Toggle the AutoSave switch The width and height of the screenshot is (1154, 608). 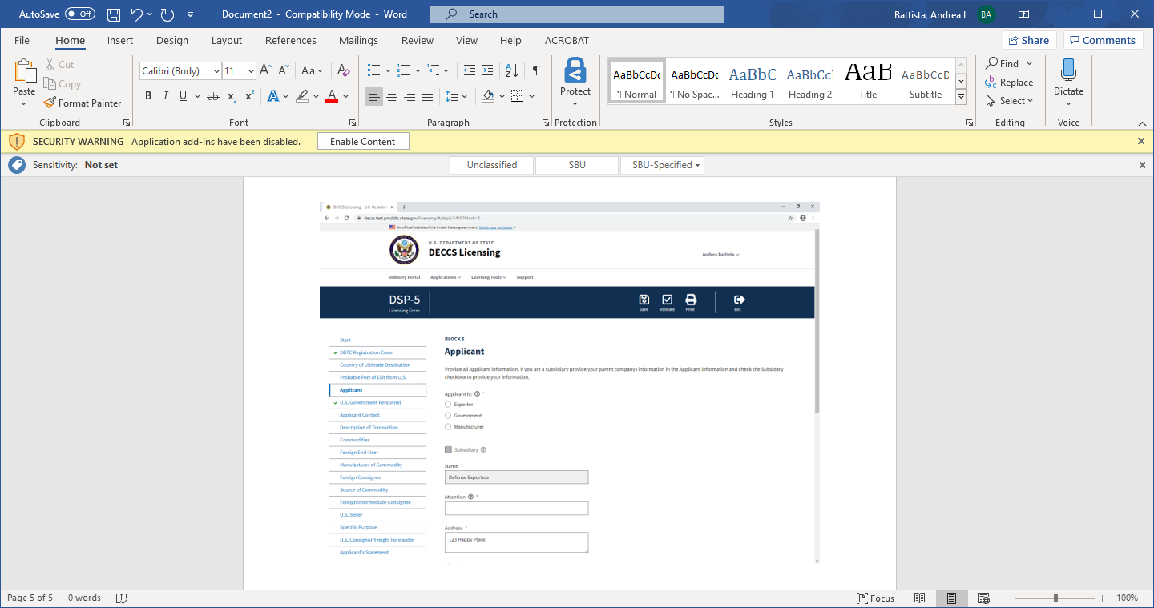79,14
